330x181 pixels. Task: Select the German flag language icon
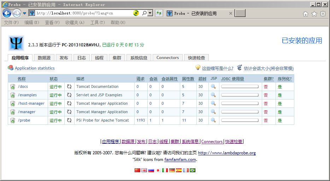point(172,170)
